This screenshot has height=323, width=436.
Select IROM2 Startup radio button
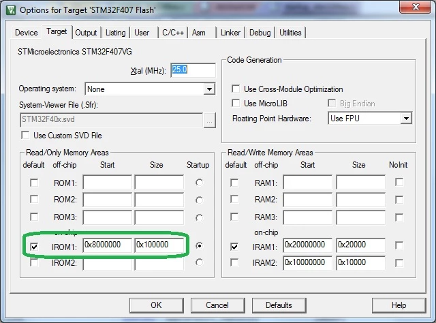pyautogui.click(x=199, y=262)
